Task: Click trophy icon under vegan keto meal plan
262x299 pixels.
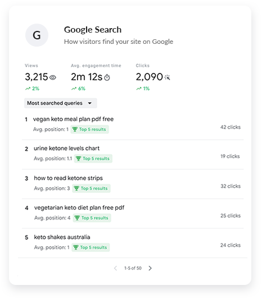Action: tap(75, 129)
